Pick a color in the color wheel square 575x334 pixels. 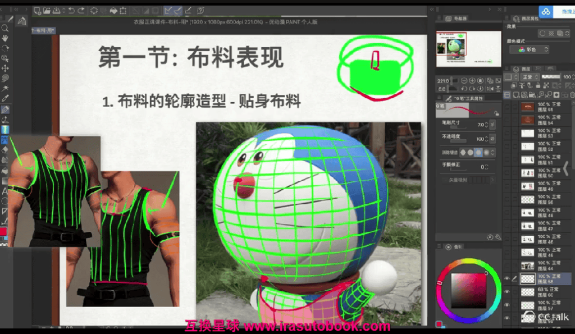469,291
